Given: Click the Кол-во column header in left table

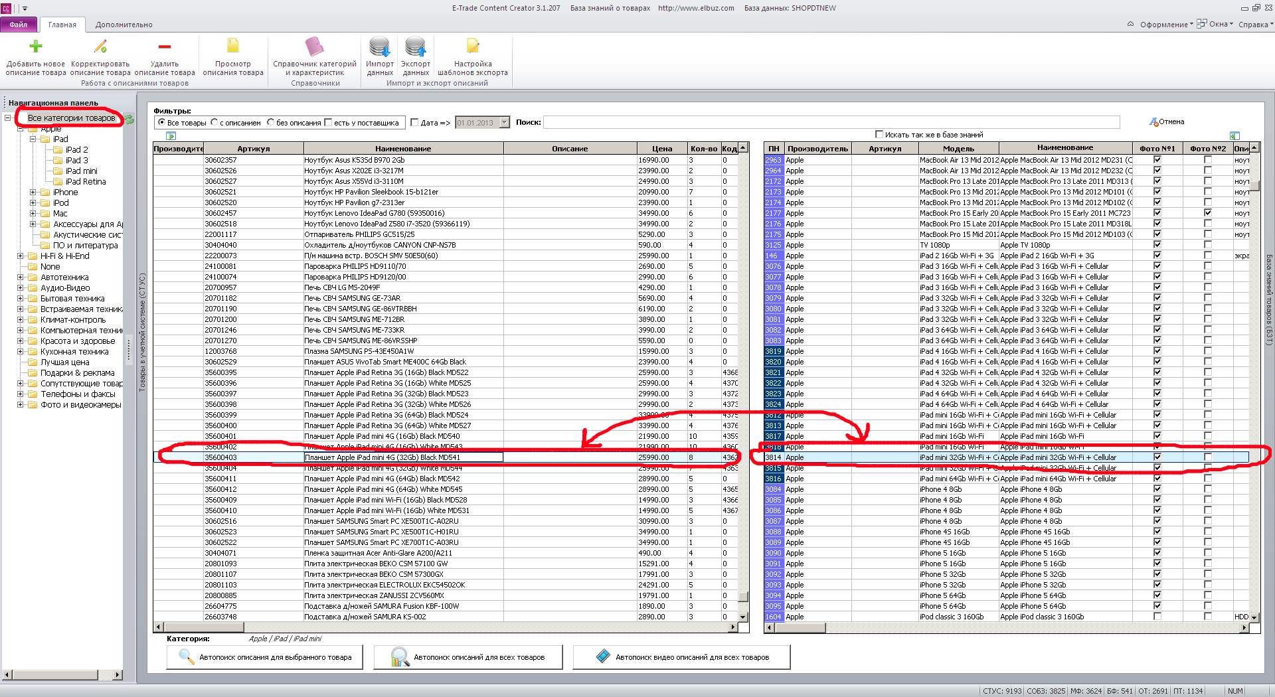Looking at the screenshot, I should (x=704, y=149).
